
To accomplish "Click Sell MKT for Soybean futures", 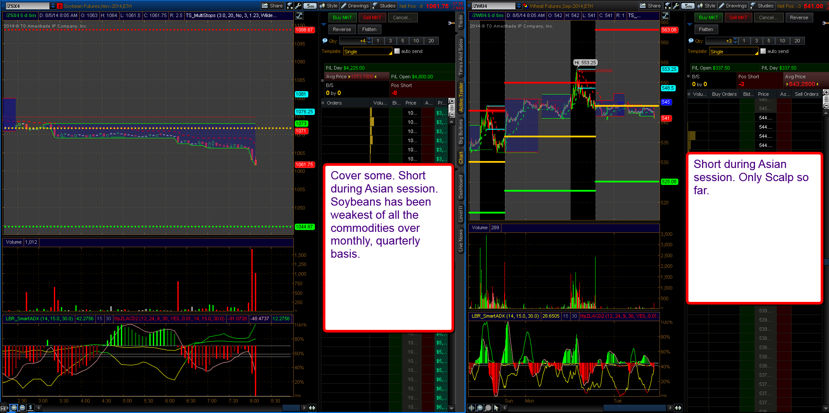I will [x=372, y=17].
